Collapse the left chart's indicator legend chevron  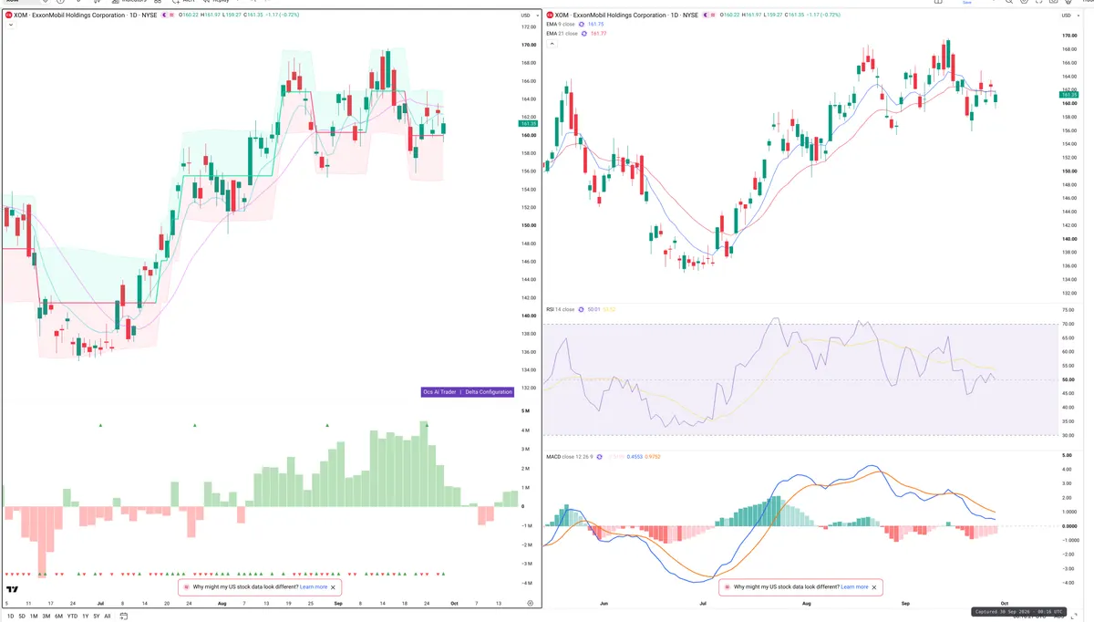[9, 26]
